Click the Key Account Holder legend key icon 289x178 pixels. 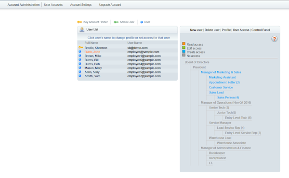coord(79,22)
